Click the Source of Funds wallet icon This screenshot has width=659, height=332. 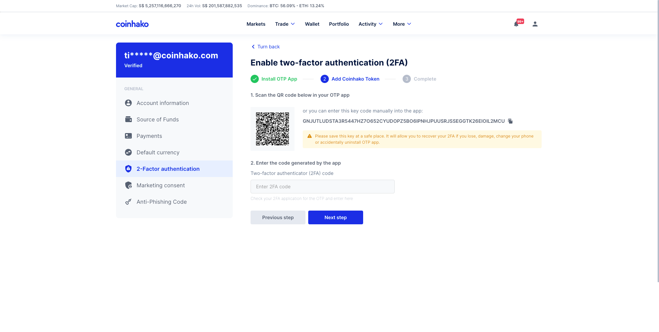tap(128, 119)
